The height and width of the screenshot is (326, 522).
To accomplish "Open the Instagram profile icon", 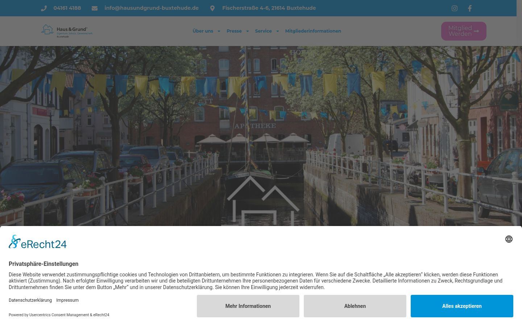I will point(454,8).
